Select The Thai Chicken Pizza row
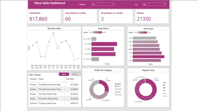The width and height of the screenshot is (198, 111). pos(54,94)
